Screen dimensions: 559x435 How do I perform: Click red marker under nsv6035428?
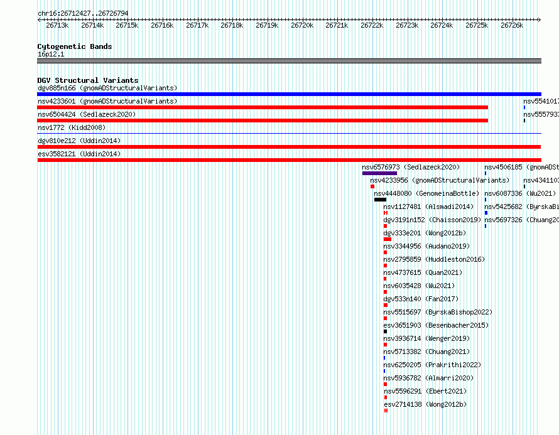(386, 292)
